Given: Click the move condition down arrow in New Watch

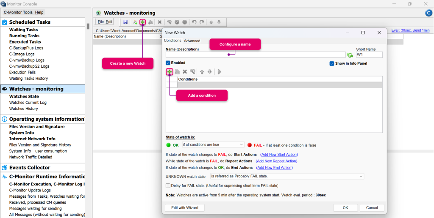Looking at the screenshot, I should tap(209, 72).
